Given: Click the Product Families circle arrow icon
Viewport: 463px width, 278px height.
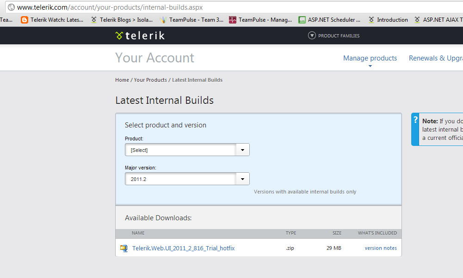Looking at the screenshot, I should click(x=312, y=36).
